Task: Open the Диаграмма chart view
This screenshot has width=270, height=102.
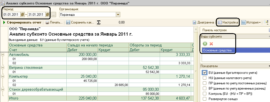Action: click(203, 22)
